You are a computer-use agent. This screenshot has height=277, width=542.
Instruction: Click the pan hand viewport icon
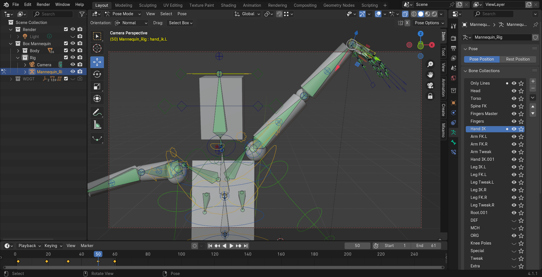430,75
